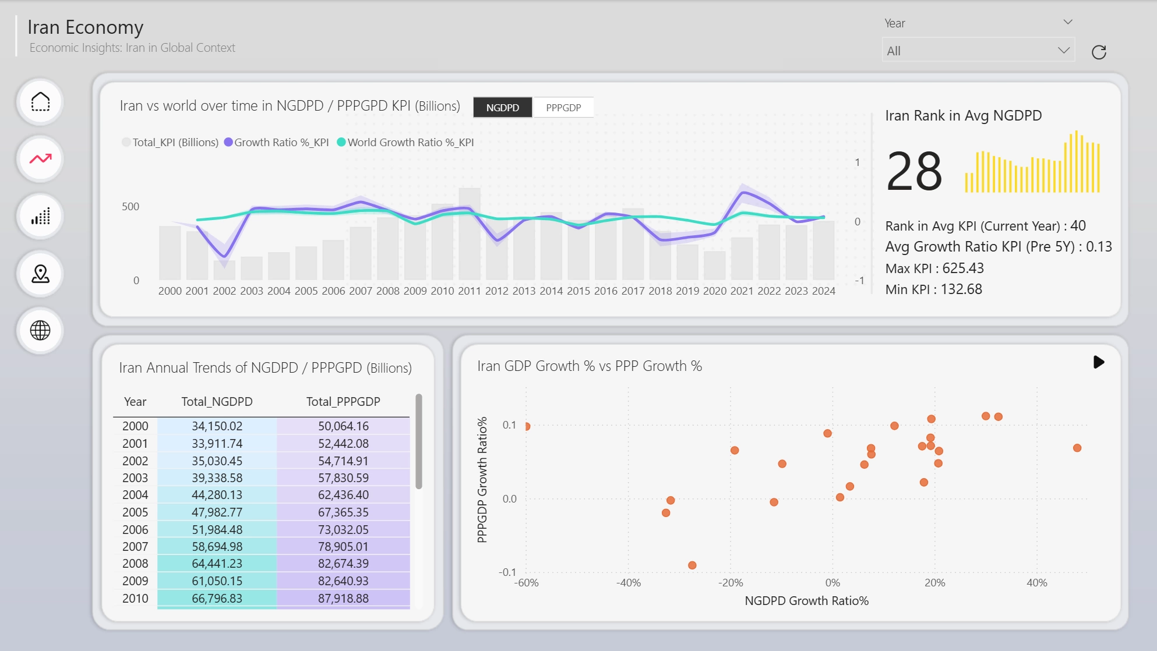The width and height of the screenshot is (1157, 651).
Task: Expand dropdown arrow in All selector
Action: coord(1064,51)
